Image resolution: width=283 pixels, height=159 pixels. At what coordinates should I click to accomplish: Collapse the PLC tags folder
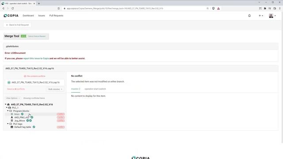(x=8, y=124)
